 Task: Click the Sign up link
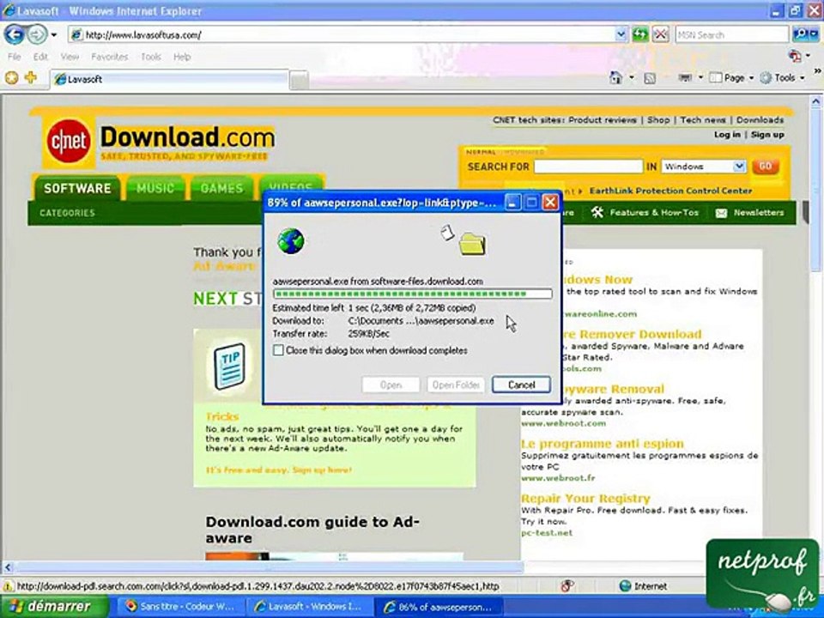point(767,135)
